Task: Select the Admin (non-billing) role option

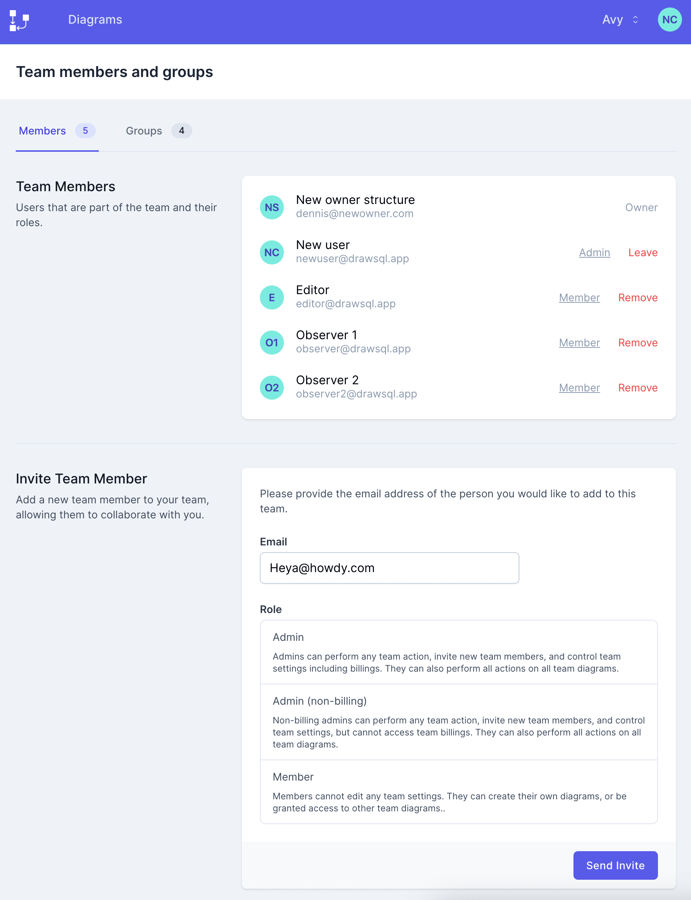Action: click(459, 722)
